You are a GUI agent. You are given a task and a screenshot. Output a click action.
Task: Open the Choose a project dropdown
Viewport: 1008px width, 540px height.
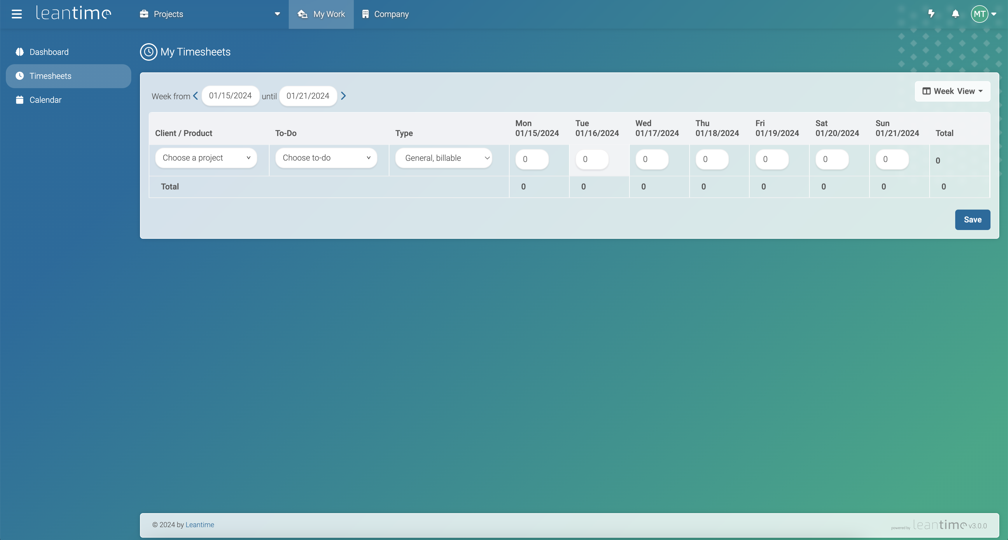[206, 158]
